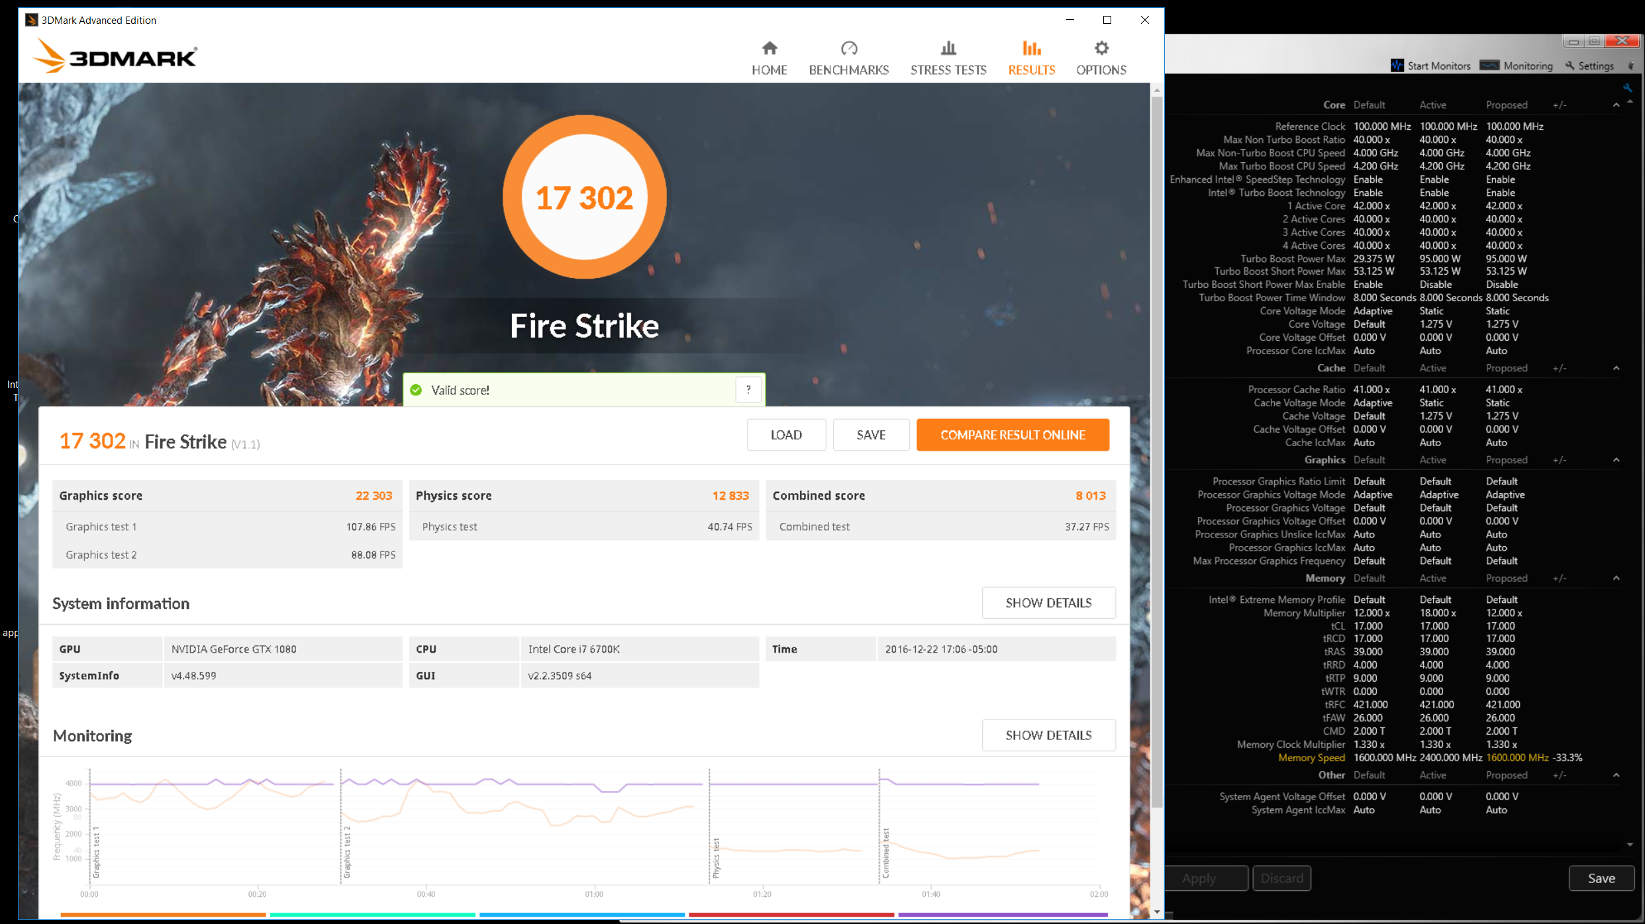This screenshot has width=1645, height=924.
Task: Click the tuning panel scroll-up arrow
Action: tap(1630, 101)
